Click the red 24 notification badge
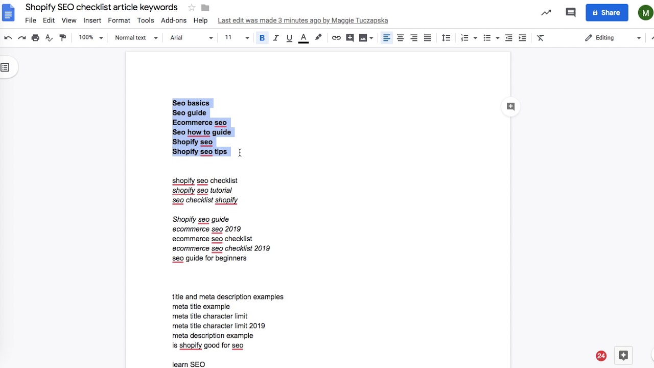This screenshot has height=368, width=654. pos(601,356)
